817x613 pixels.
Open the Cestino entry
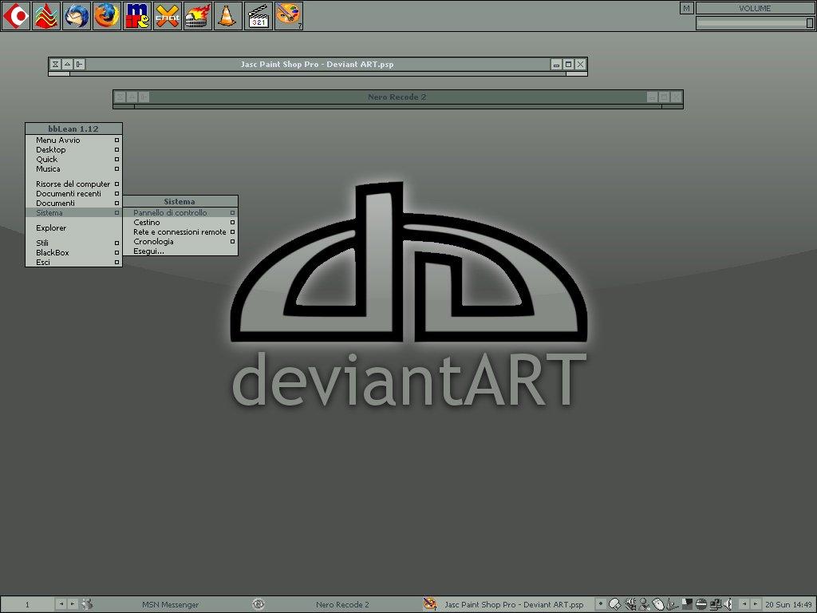pos(180,223)
